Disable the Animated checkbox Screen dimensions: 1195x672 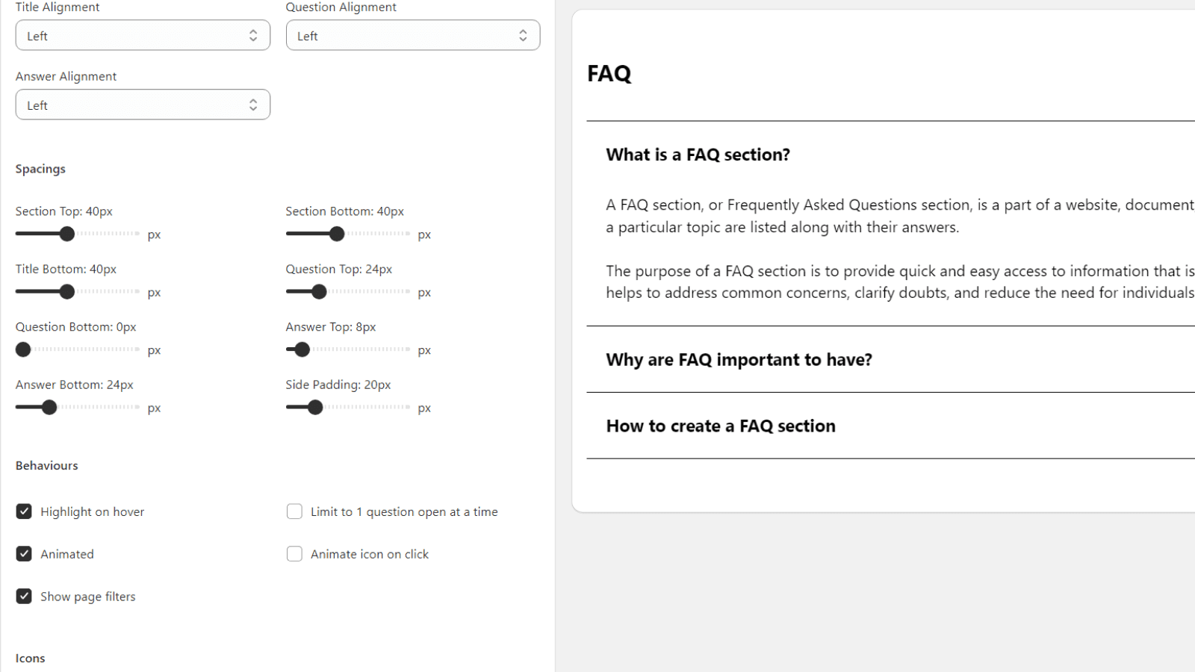pos(24,554)
